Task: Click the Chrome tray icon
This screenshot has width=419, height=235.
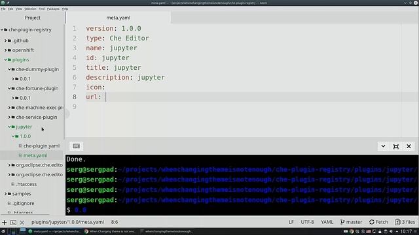Action: (x=352, y=231)
